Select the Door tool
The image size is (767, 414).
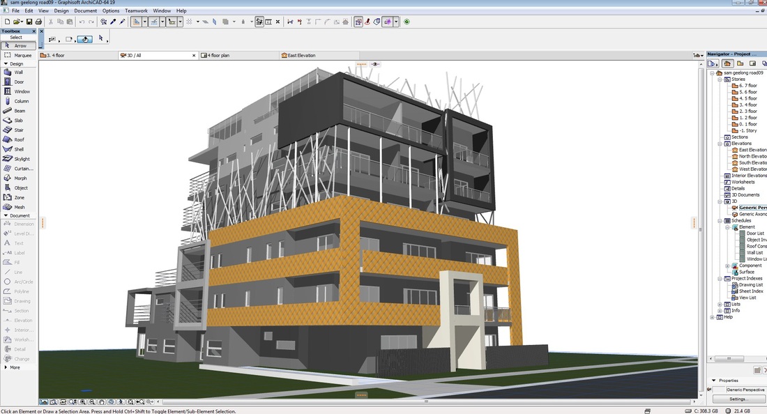(x=21, y=82)
